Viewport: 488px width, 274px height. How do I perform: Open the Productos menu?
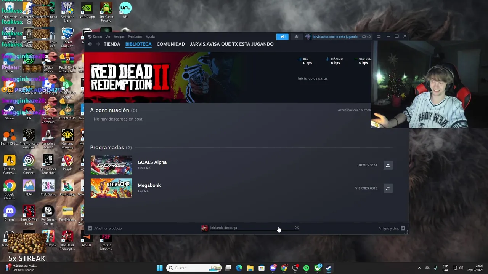click(135, 37)
